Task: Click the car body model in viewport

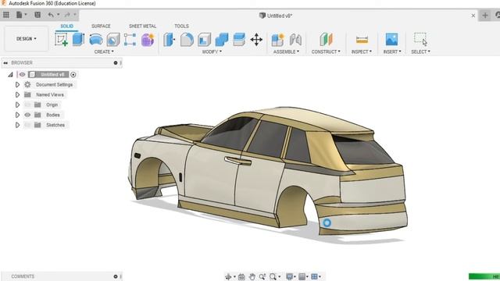Action: (x=268, y=172)
